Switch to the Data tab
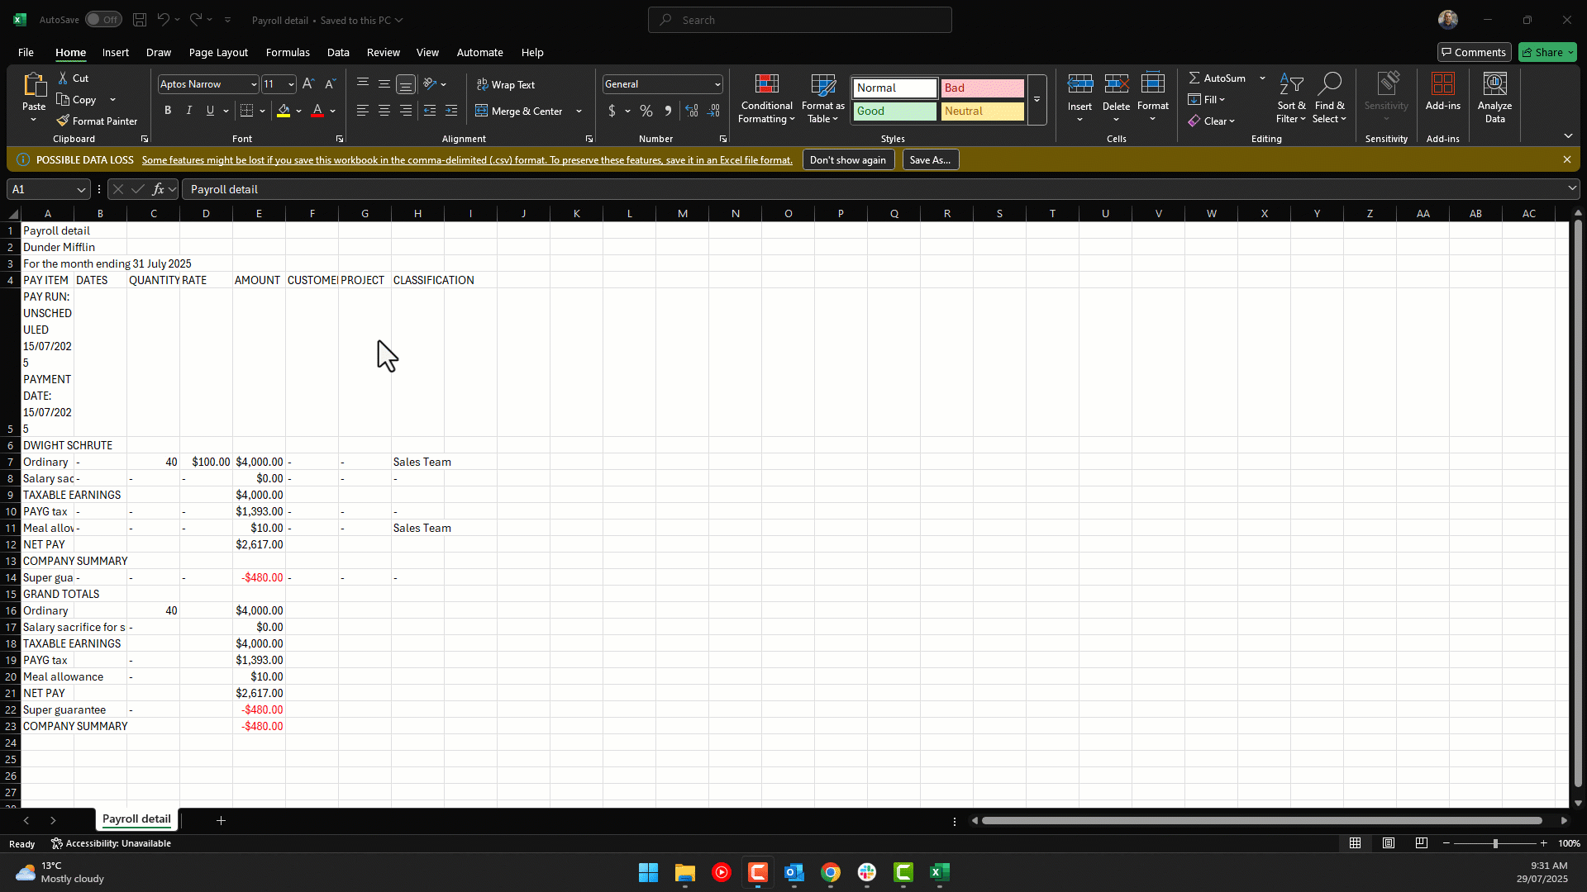Viewport: 1587px width, 892px height. click(338, 52)
